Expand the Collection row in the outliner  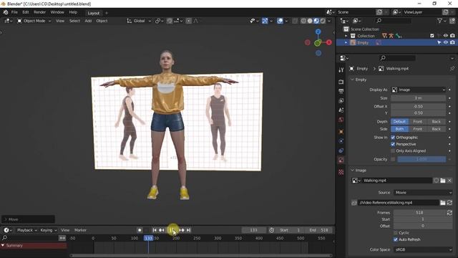[x=346, y=36]
